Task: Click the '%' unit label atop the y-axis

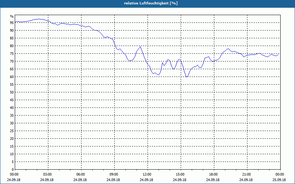Action: coord(12,17)
